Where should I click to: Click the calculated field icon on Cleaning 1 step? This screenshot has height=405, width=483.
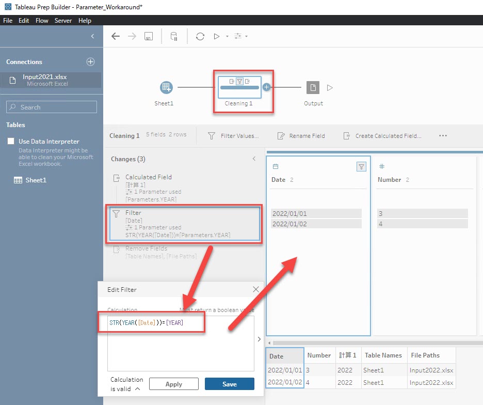tap(232, 82)
